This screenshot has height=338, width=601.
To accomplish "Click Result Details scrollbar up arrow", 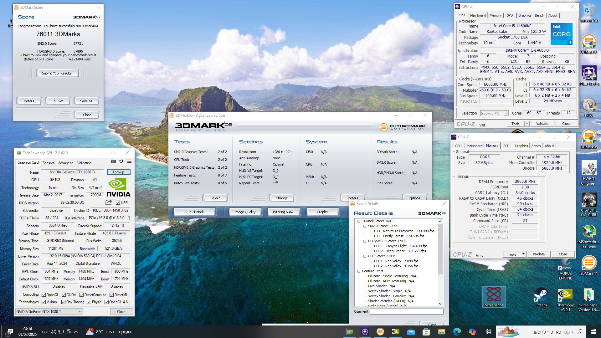I will (440, 221).
